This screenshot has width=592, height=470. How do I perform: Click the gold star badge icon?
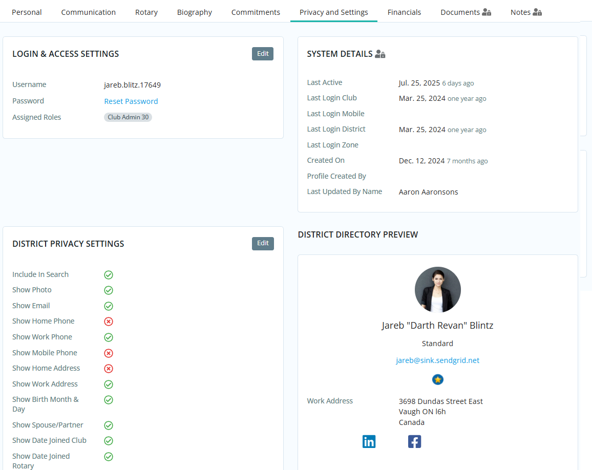(x=437, y=379)
